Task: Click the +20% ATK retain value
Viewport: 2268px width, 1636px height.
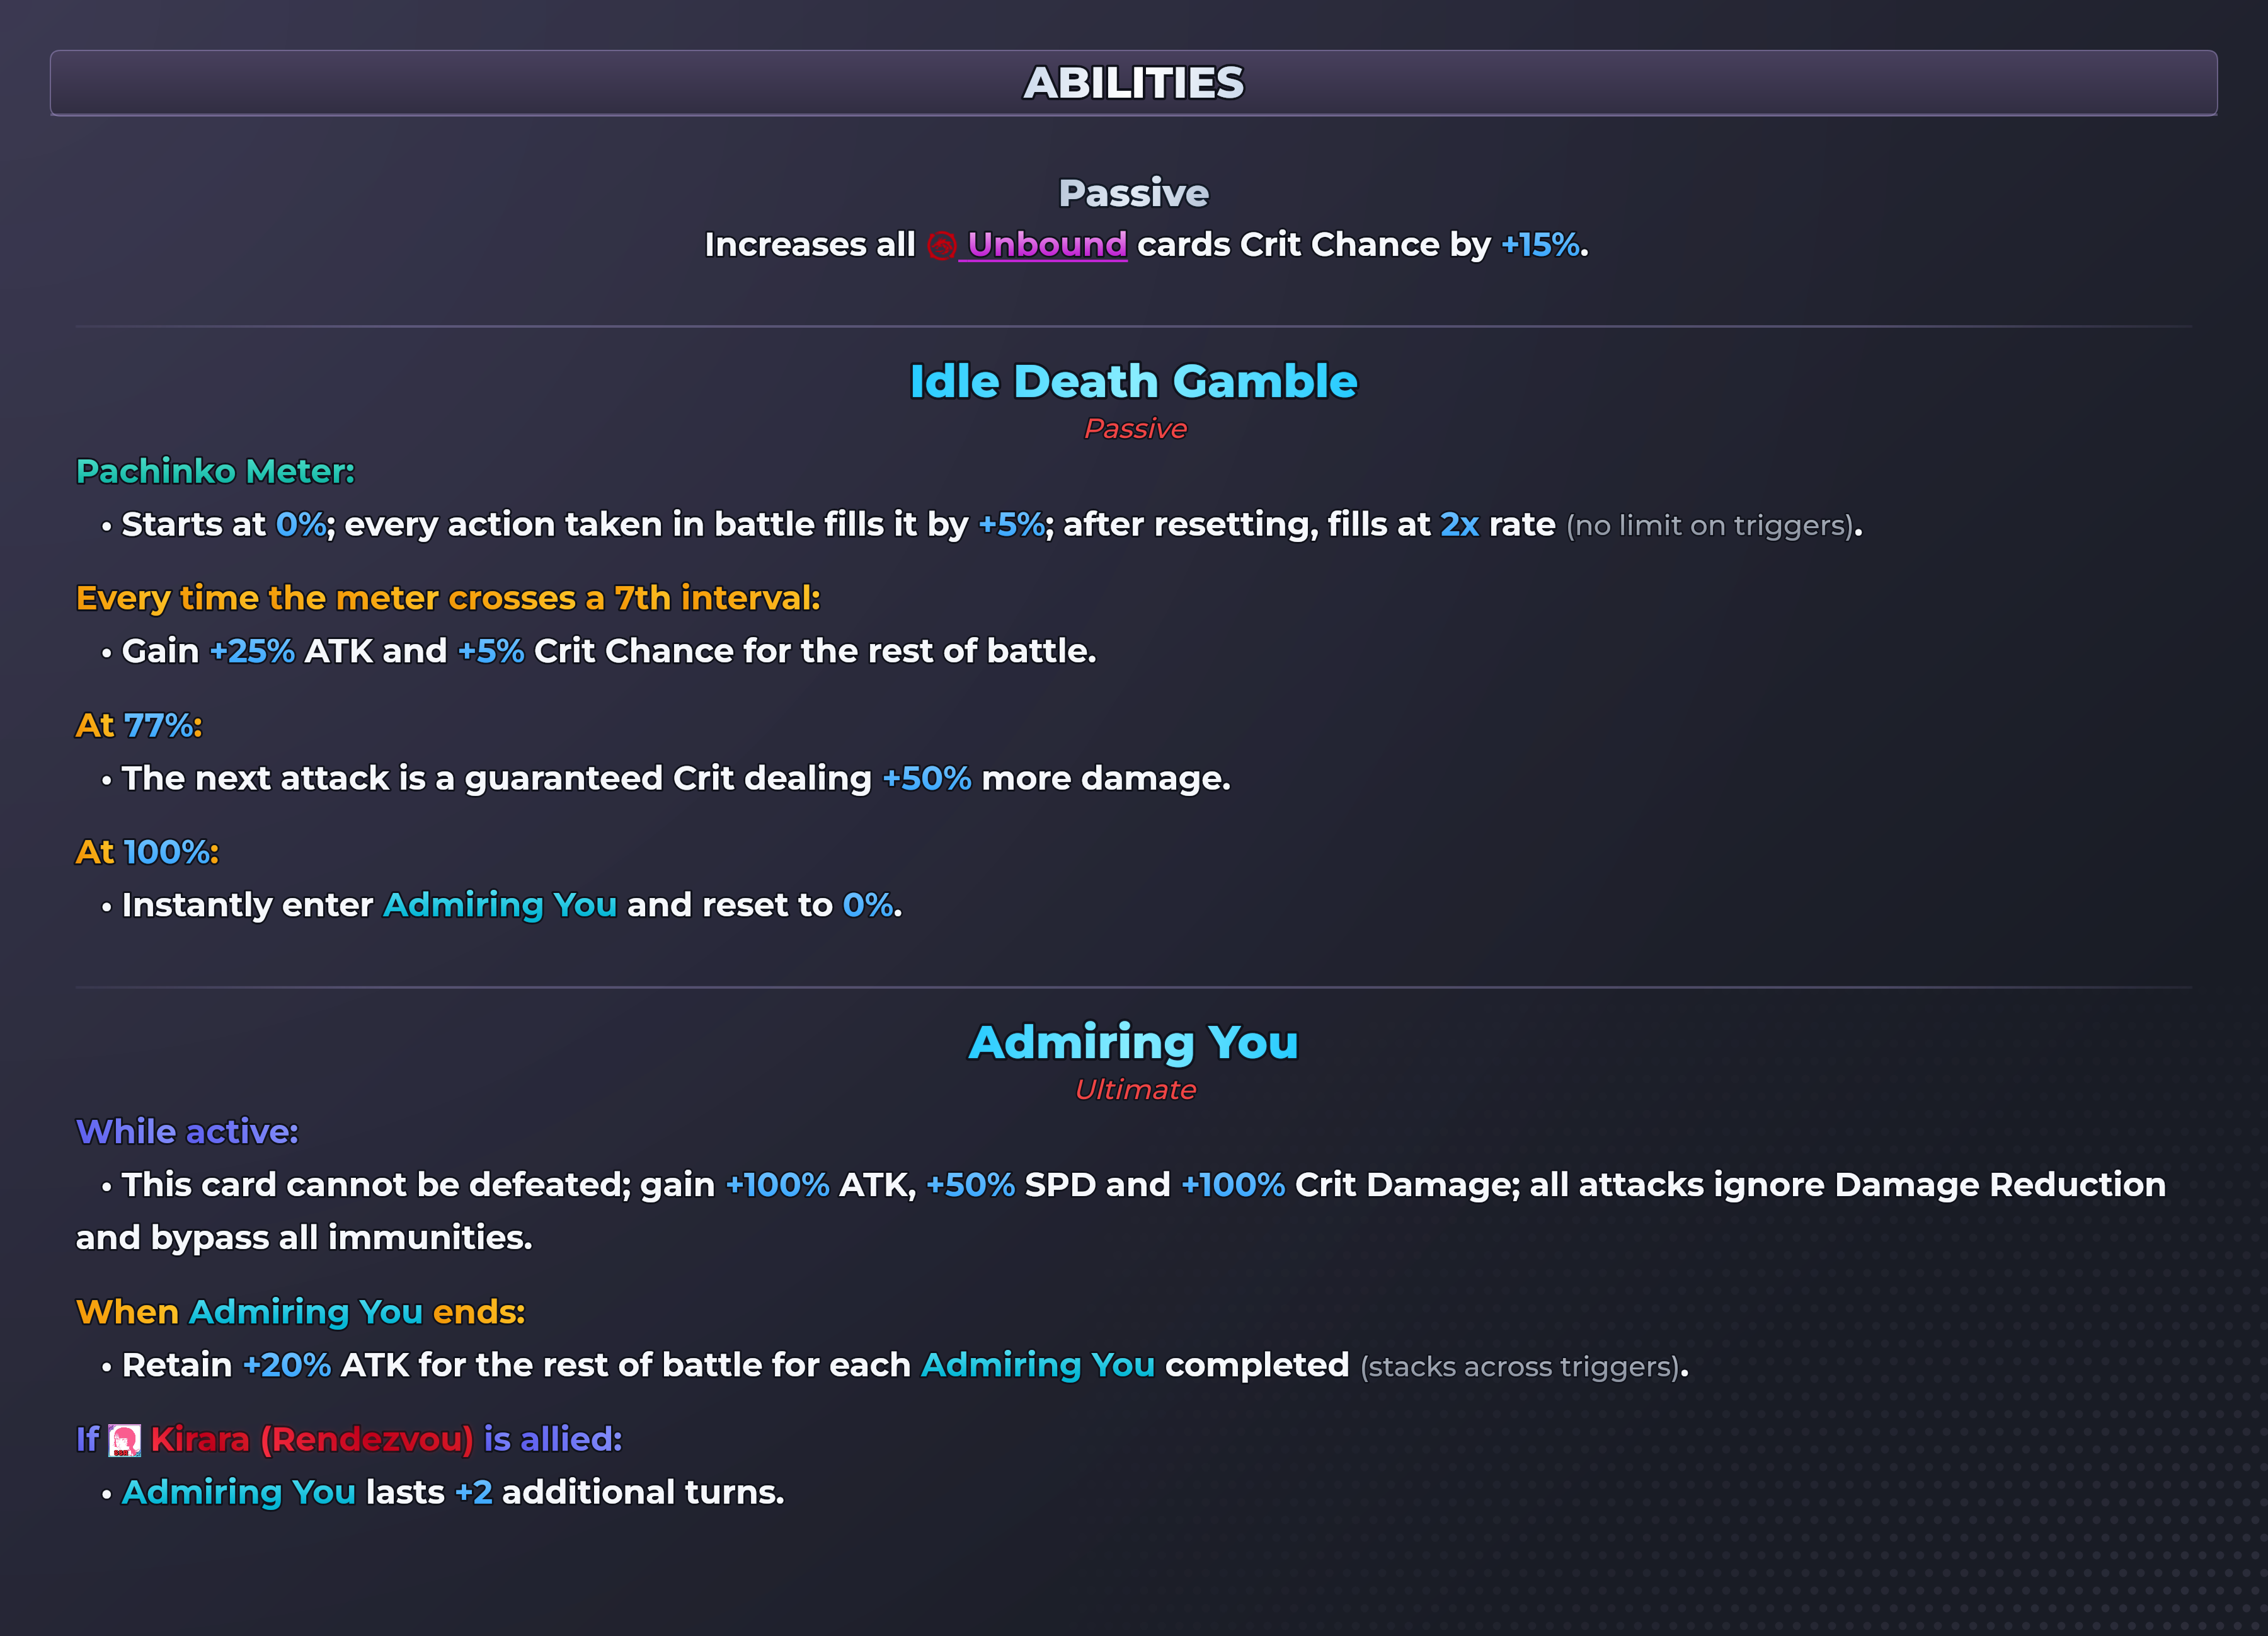Action: pyautogui.click(x=287, y=1366)
